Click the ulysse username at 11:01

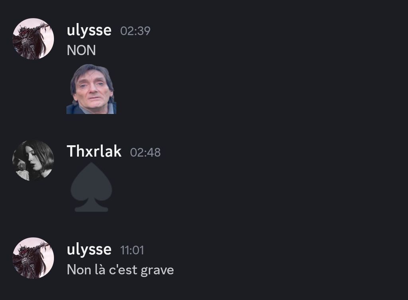point(89,250)
